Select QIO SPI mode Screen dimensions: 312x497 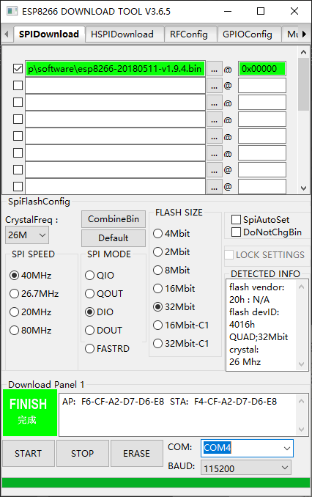(x=100, y=275)
